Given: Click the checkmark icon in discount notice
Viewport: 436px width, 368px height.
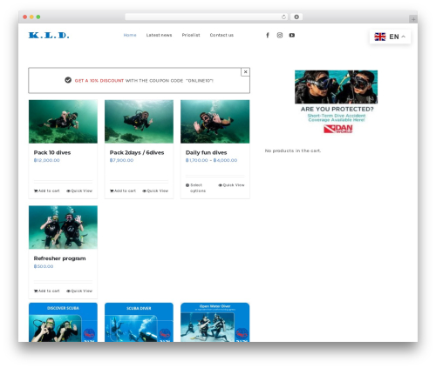Looking at the screenshot, I should 68,80.
